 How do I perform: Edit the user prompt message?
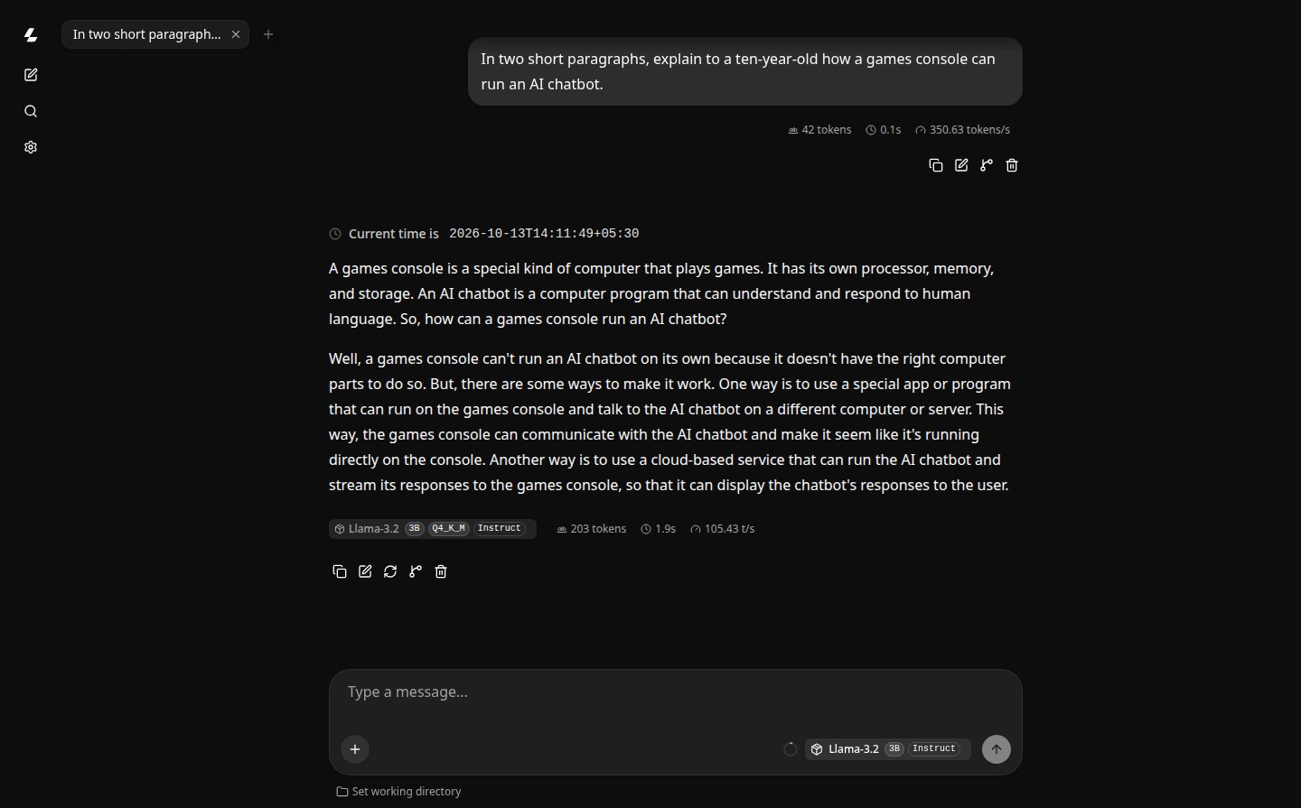961,165
